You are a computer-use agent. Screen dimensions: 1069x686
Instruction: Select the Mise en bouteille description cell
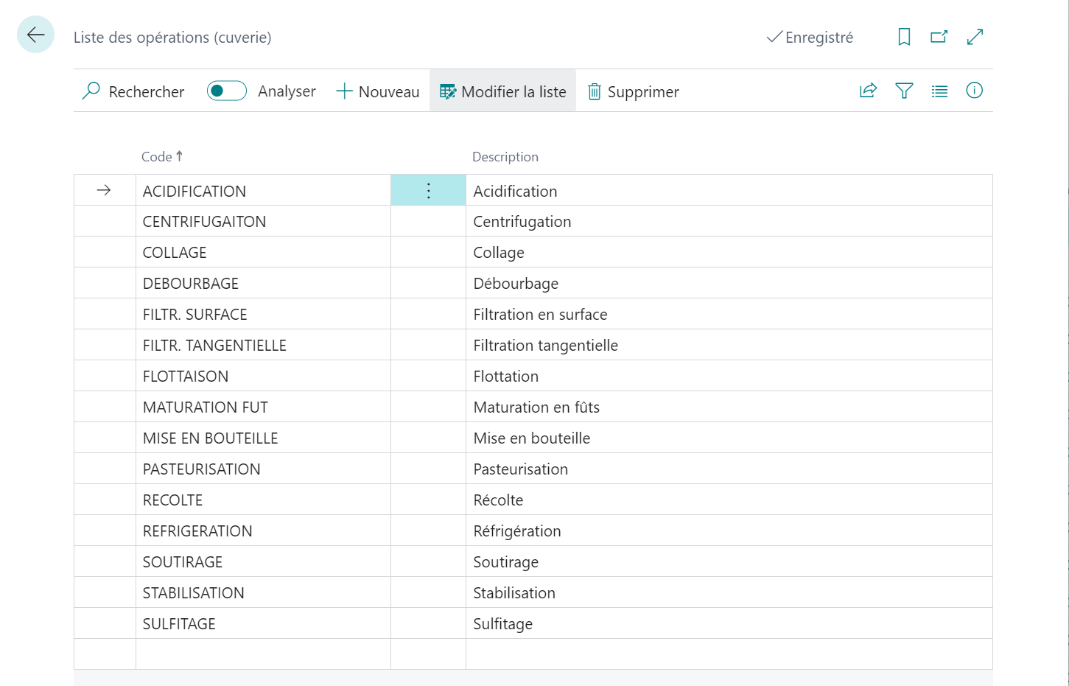point(531,438)
